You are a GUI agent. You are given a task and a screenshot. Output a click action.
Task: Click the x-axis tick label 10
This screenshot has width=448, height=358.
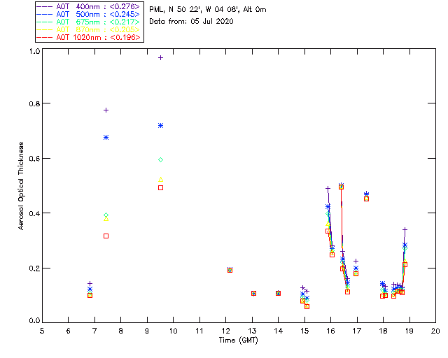coord(173,331)
